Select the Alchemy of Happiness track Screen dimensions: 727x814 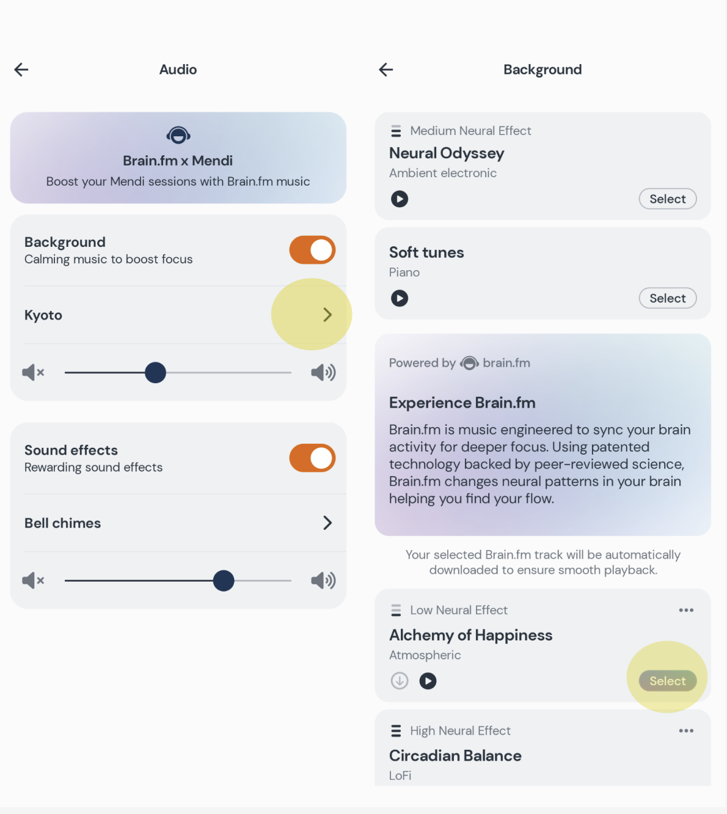coord(667,681)
